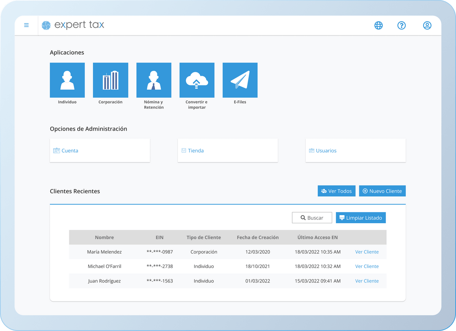This screenshot has width=456, height=331.
Task: Create a client with Nuevo Cliente
Action: click(x=382, y=191)
